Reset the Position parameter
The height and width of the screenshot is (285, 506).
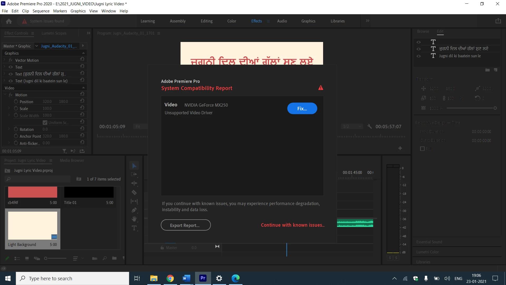[82, 101]
